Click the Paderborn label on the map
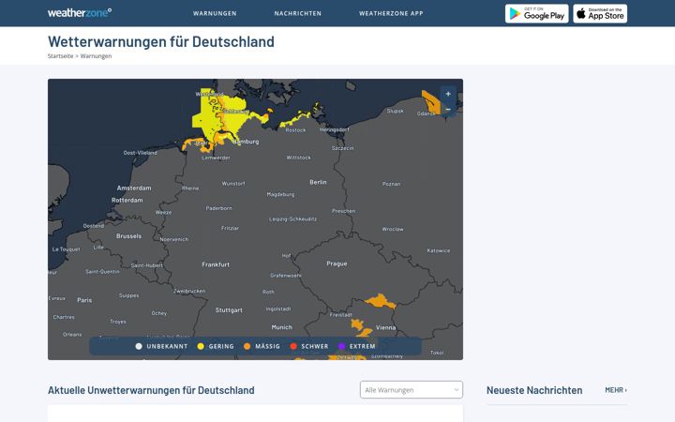 pos(218,208)
